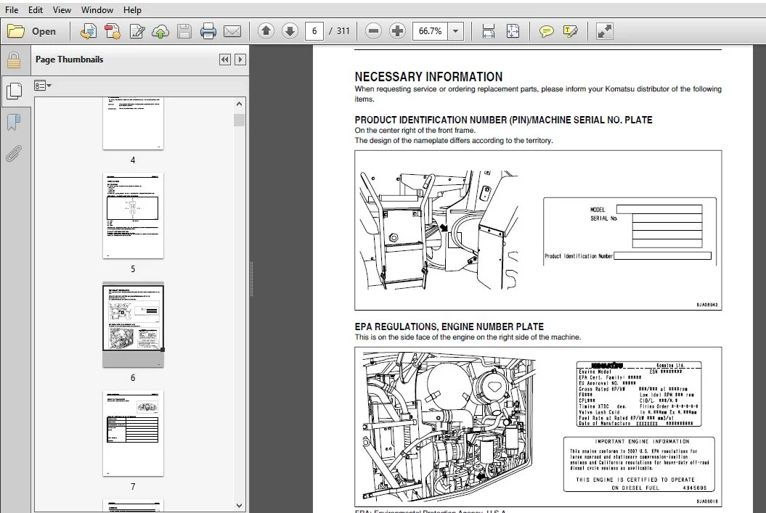Print the document with printer icon
Screen dimensions: 766x513
coord(208,31)
